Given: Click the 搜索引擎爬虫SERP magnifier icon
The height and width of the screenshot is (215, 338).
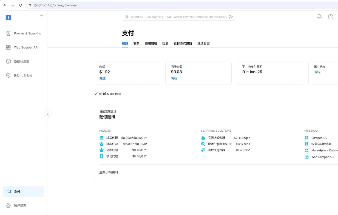Looking at the screenshot, I should click(203, 144).
